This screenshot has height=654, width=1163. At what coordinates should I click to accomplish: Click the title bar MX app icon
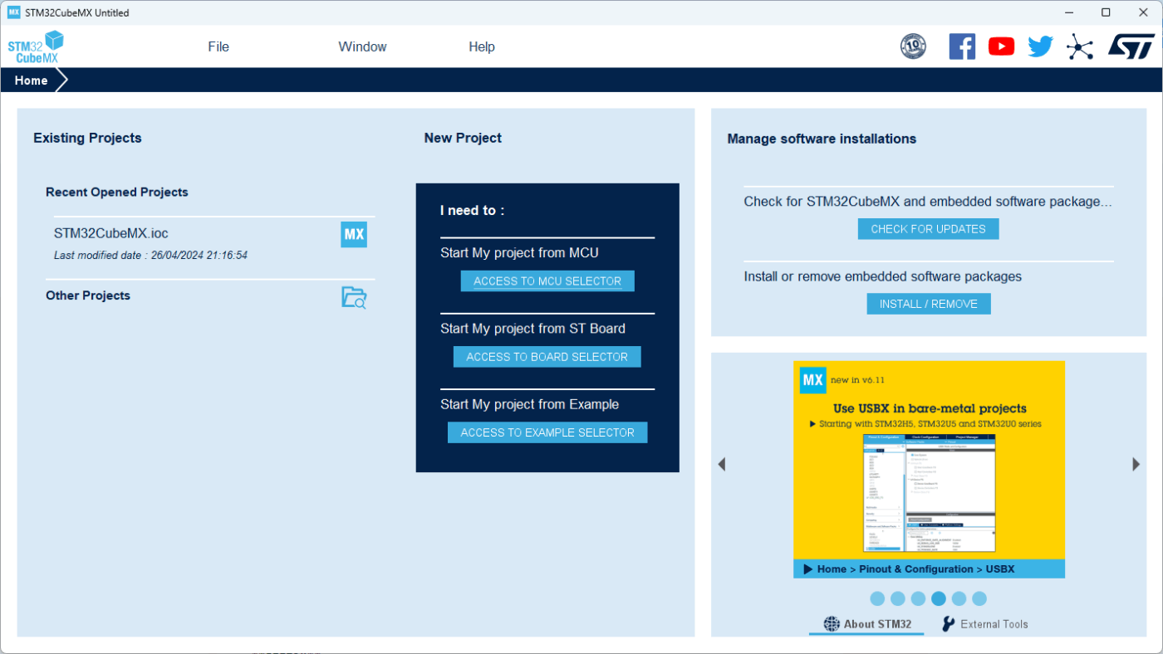(x=14, y=12)
